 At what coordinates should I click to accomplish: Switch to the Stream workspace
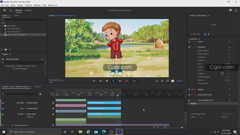point(28,10)
